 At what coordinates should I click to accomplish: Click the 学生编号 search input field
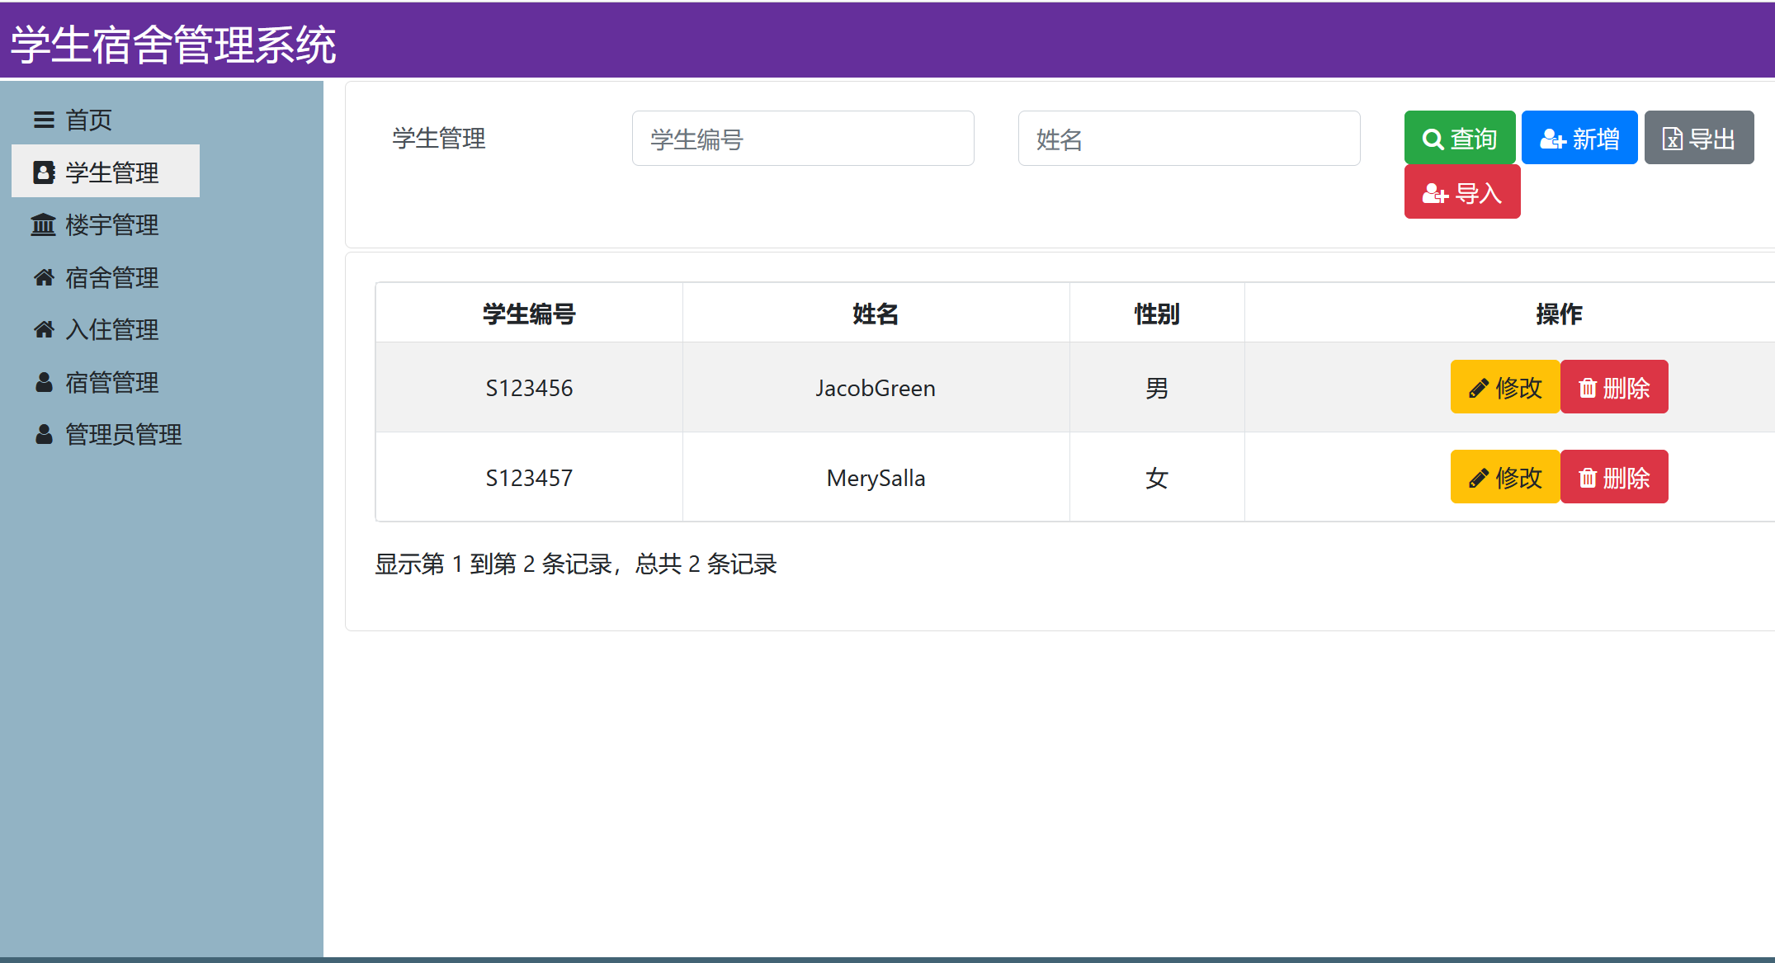(802, 139)
